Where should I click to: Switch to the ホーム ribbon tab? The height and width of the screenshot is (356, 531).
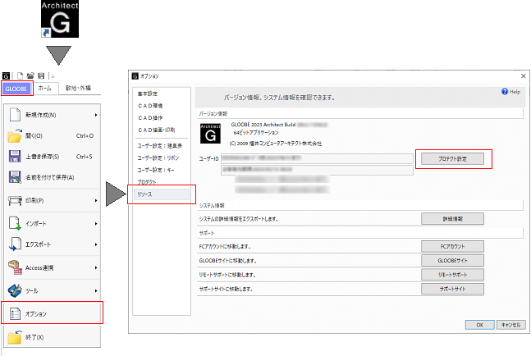click(x=45, y=89)
